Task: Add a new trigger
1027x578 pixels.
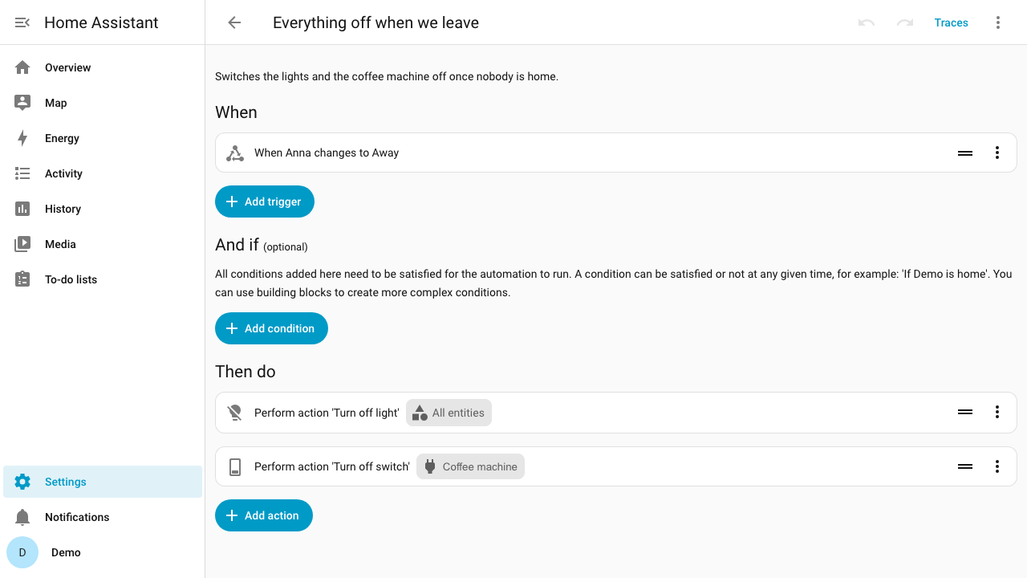Action: [x=265, y=201]
